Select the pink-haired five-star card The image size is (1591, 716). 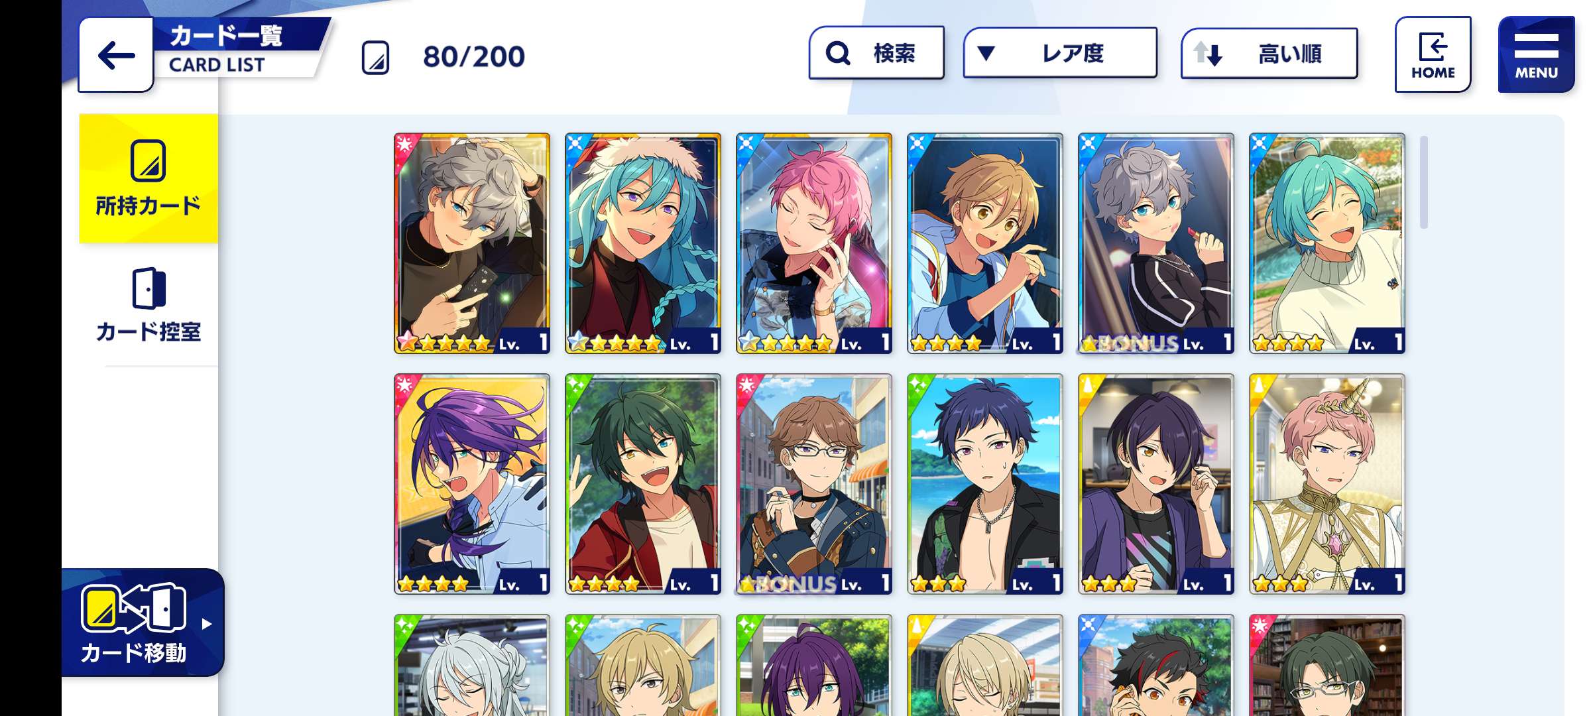(x=814, y=243)
